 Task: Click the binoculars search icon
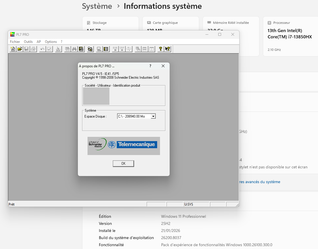pyautogui.click(x=74, y=49)
